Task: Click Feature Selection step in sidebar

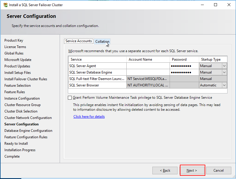Action: click(18, 86)
